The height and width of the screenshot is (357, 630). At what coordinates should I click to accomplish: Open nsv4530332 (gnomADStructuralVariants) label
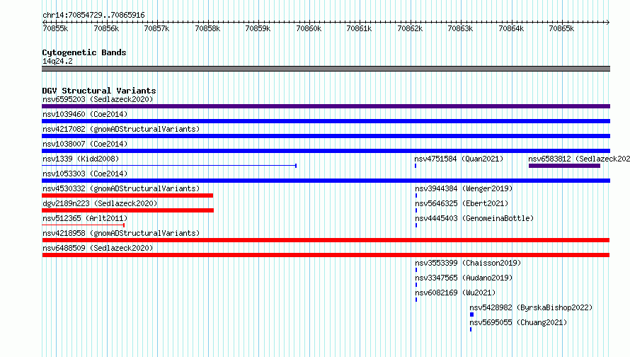pos(121,188)
